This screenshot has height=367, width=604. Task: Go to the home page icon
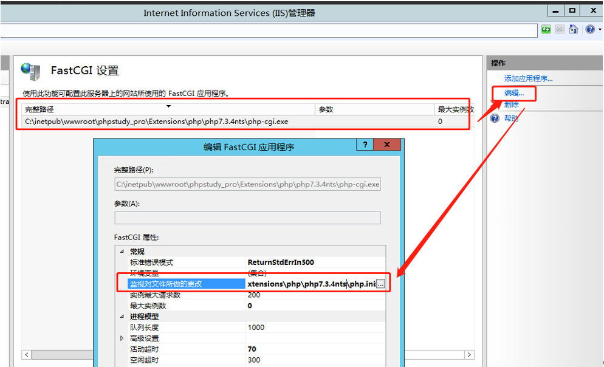[574, 29]
